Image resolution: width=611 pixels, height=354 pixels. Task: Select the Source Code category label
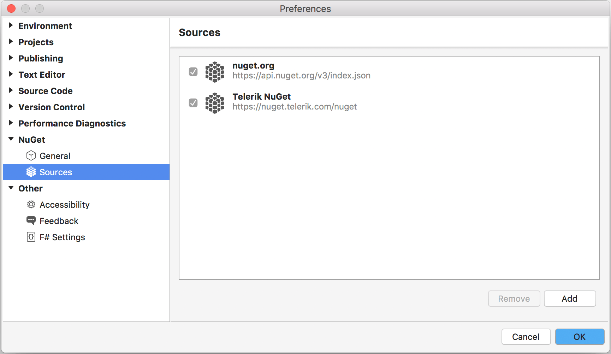(x=46, y=91)
